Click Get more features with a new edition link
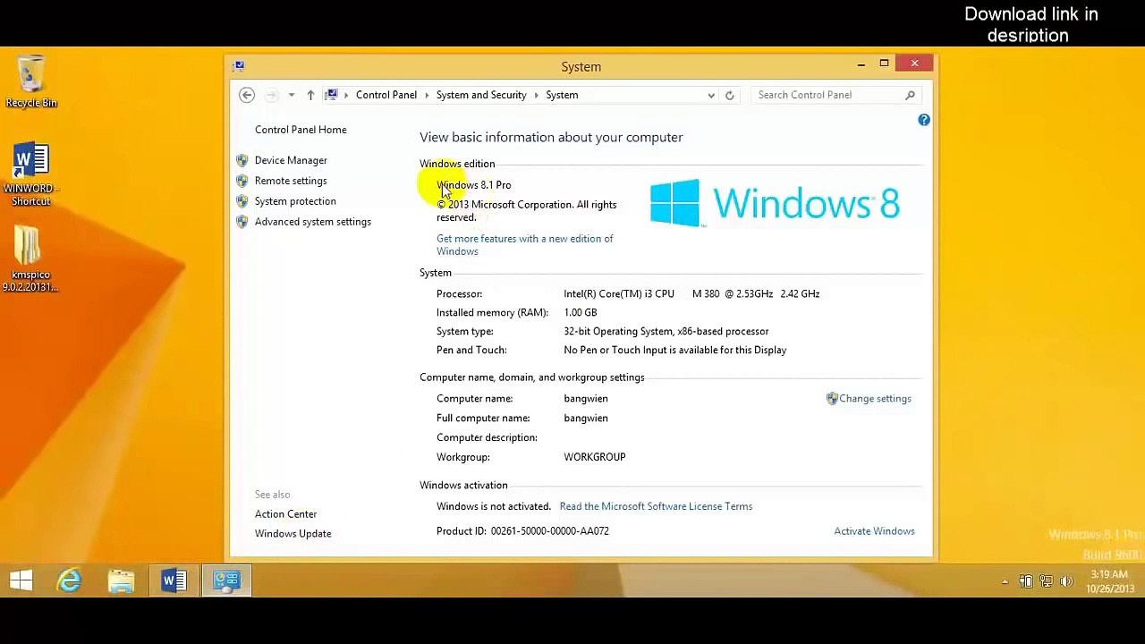The image size is (1145, 644). pos(525,245)
